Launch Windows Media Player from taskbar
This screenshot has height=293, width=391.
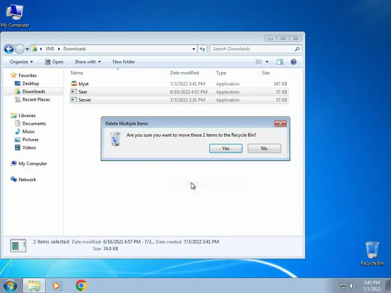coord(57,285)
